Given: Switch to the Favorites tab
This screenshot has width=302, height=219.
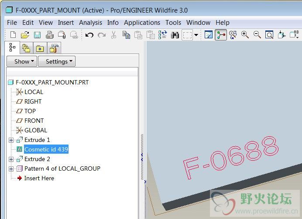Looking at the screenshot, I should pos(40,48).
